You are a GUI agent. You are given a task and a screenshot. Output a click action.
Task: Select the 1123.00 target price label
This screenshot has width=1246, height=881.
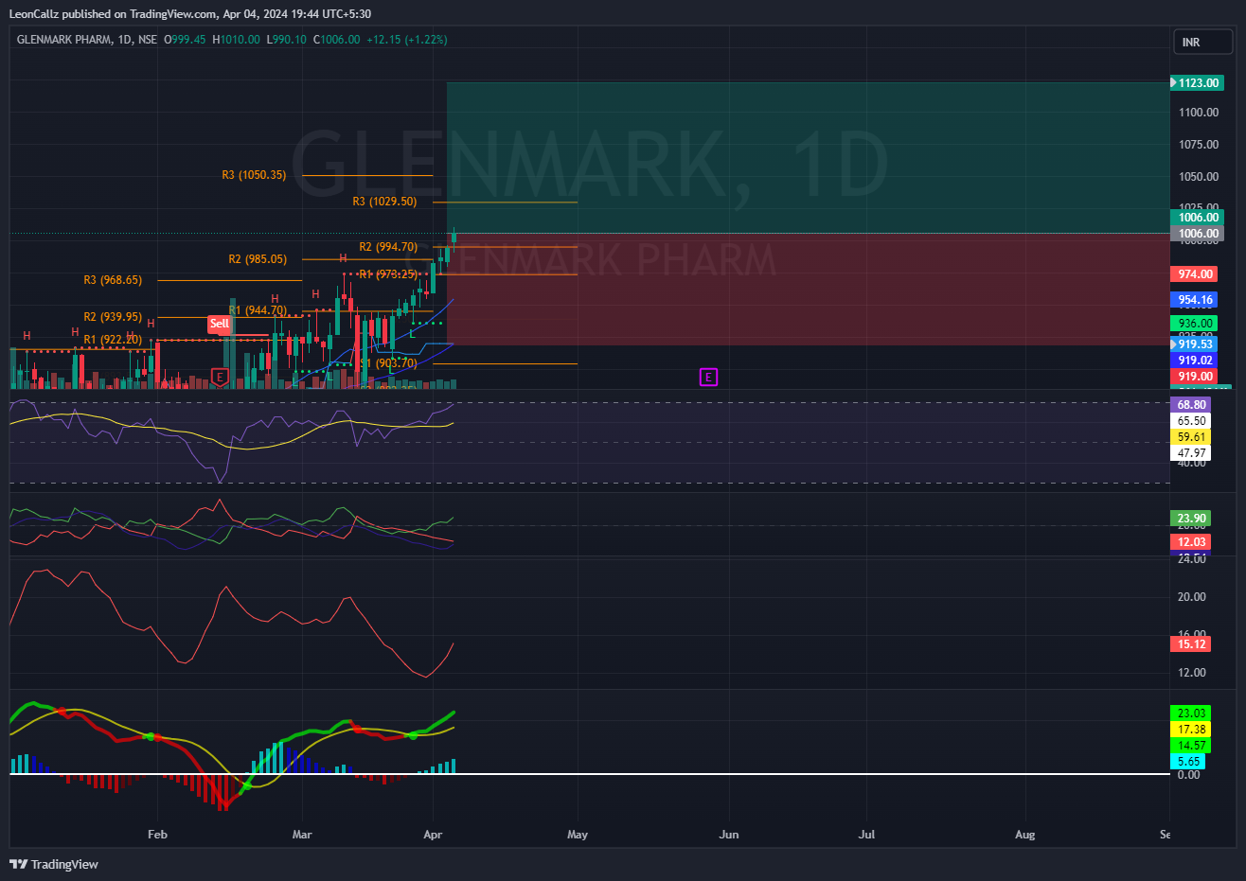[1197, 83]
